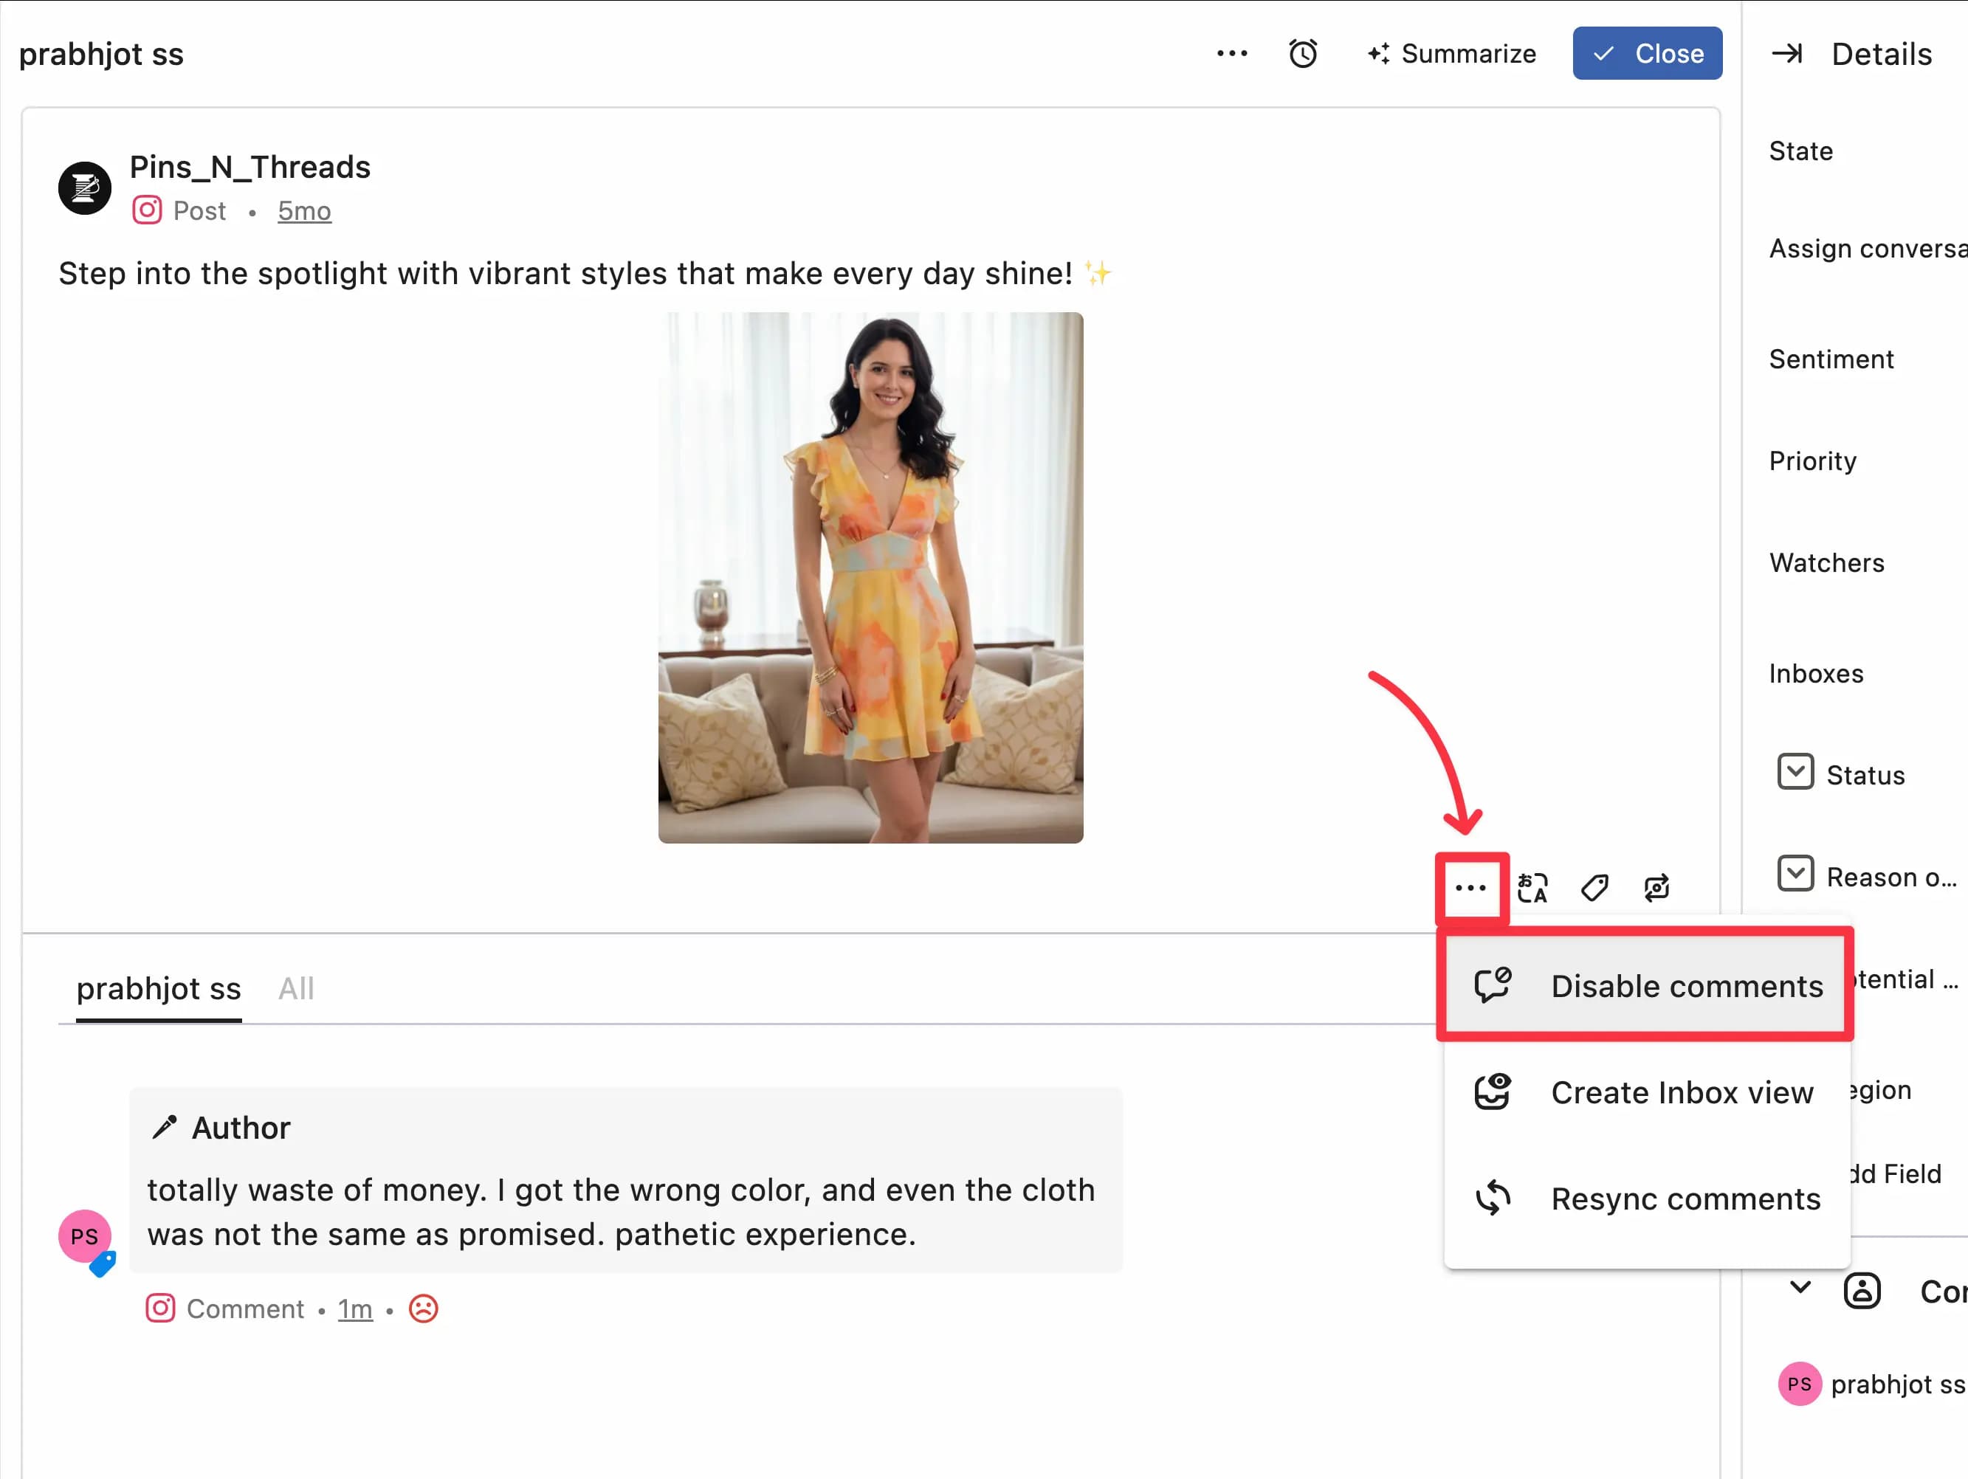Open the top-right ellipsis menu near Summarize
The height and width of the screenshot is (1479, 1968).
click(1231, 53)
